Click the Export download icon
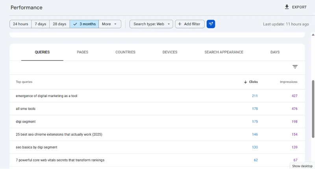Image resolution: width=315 pixels, height=169 pixels. (287, 7)
